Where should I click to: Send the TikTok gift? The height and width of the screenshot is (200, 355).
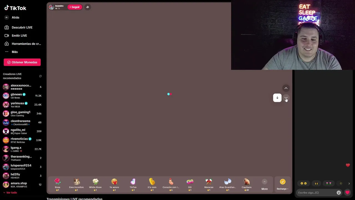point(133,185)
